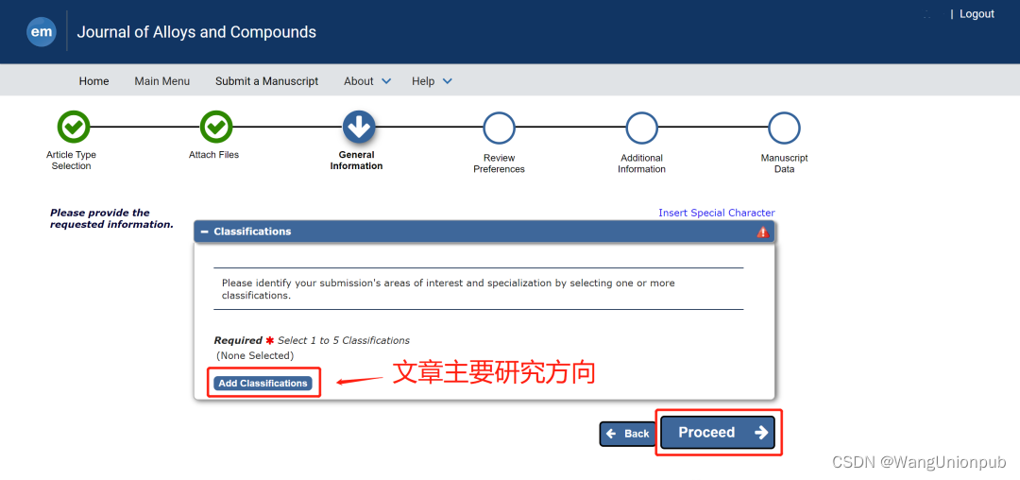The width and height of the screenshot is (1020, 480).
Task: Click the General Information step label
Action: (356, 161)
